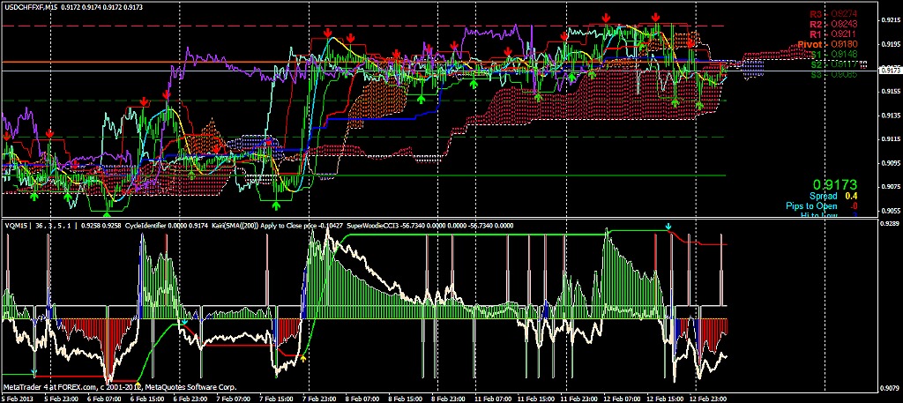Screen dimensions: 903x403
Task: Click the 0.9289 indicator scale value
Action: point(889,227)
